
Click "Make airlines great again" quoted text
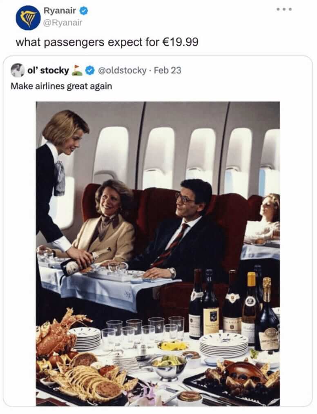61,86
